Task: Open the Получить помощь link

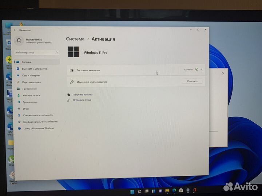Action: point(83,94)
